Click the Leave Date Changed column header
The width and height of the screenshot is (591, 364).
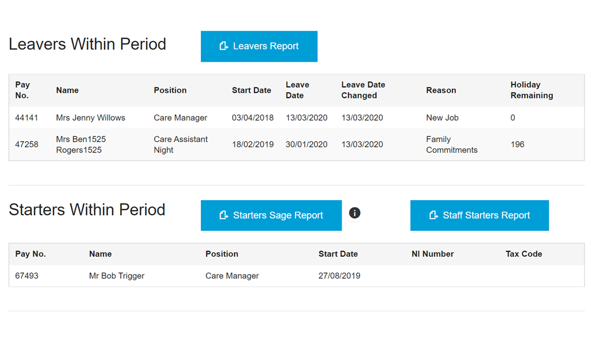coord(364,90)
